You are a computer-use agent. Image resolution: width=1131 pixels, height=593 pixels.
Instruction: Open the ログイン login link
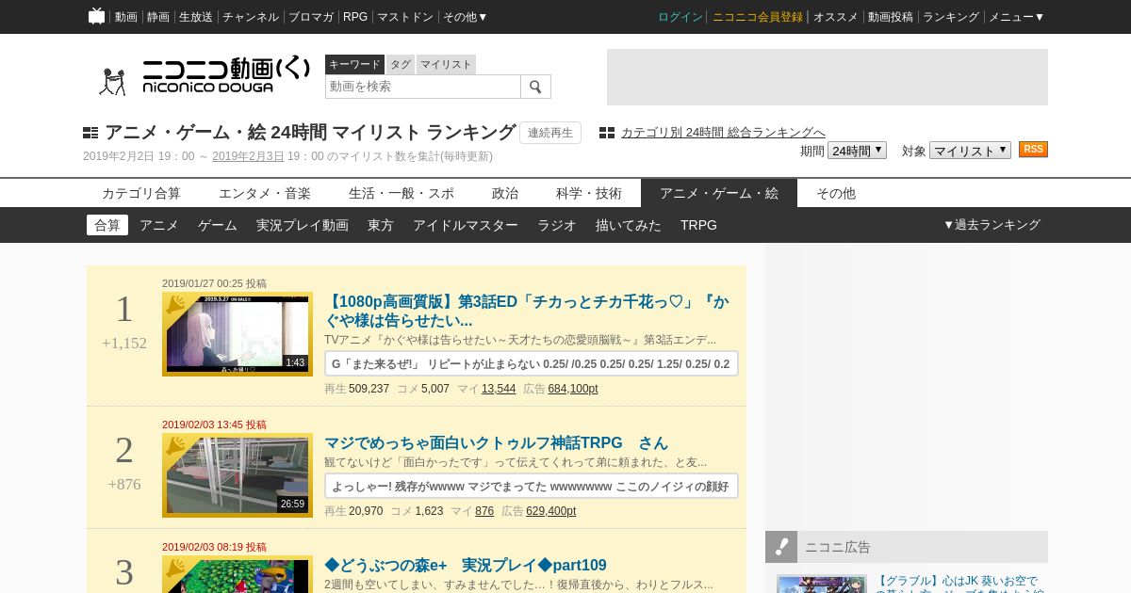(x=680, y=17)
